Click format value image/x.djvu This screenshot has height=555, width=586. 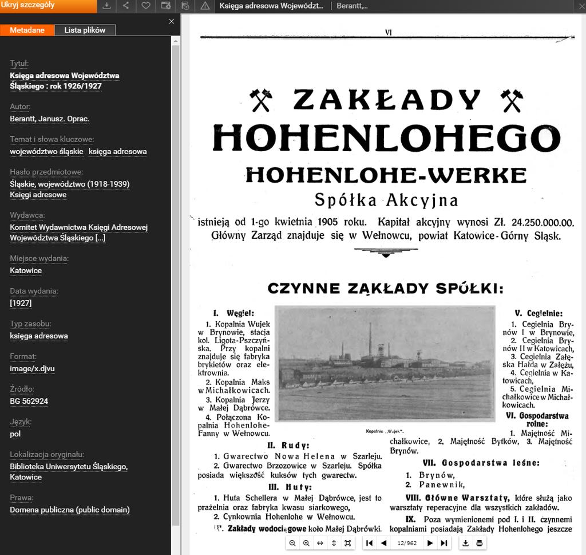[32, 369]
